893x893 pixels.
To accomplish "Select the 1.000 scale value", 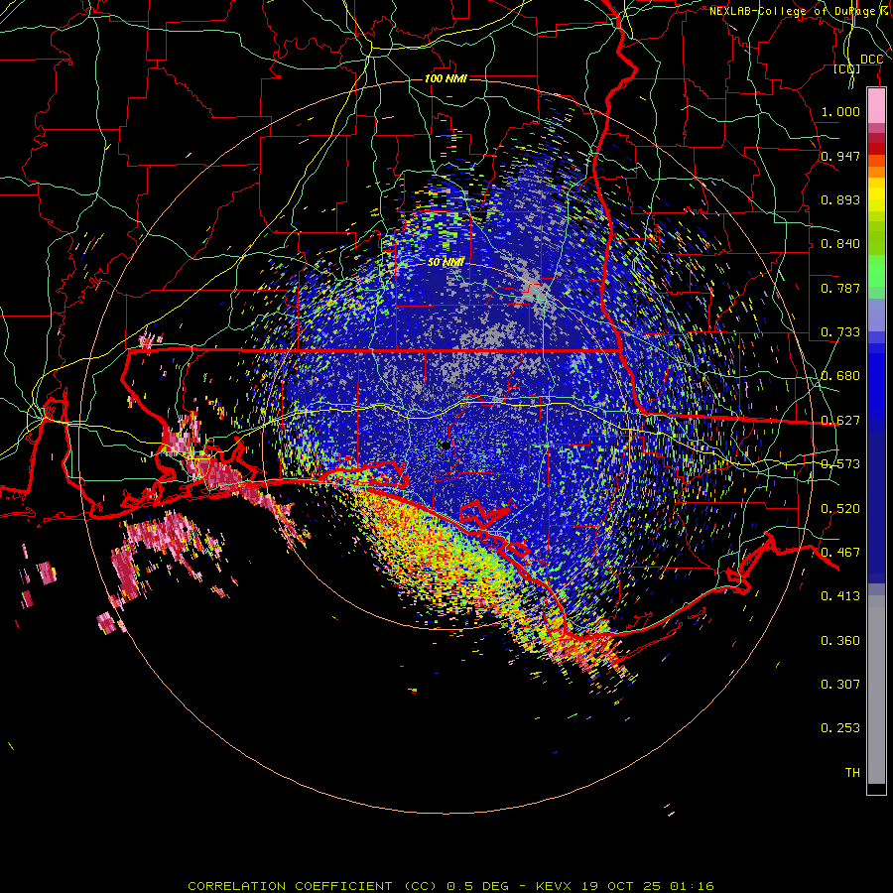I will coord(840,111).
